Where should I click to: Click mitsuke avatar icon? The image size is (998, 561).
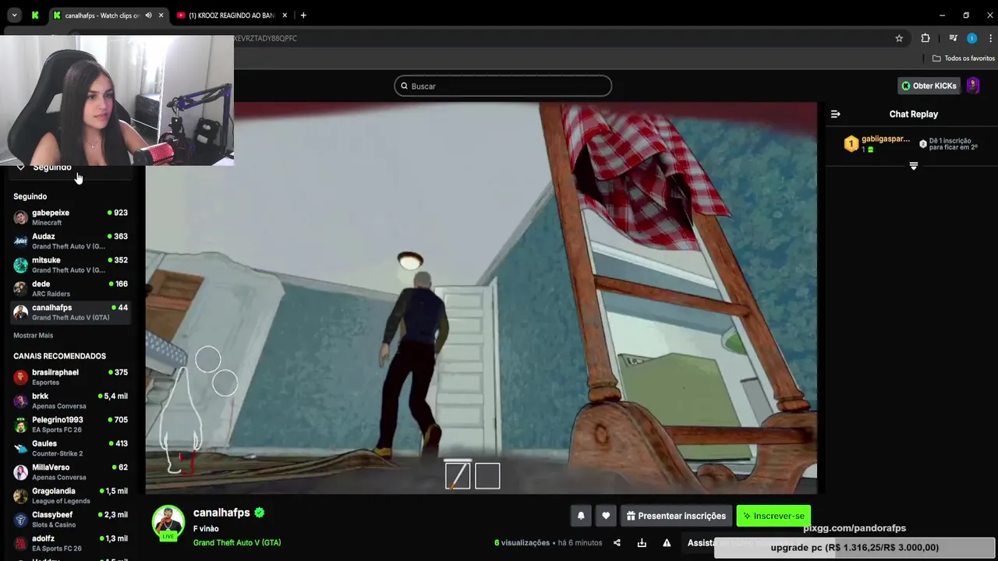pos(21,265)
